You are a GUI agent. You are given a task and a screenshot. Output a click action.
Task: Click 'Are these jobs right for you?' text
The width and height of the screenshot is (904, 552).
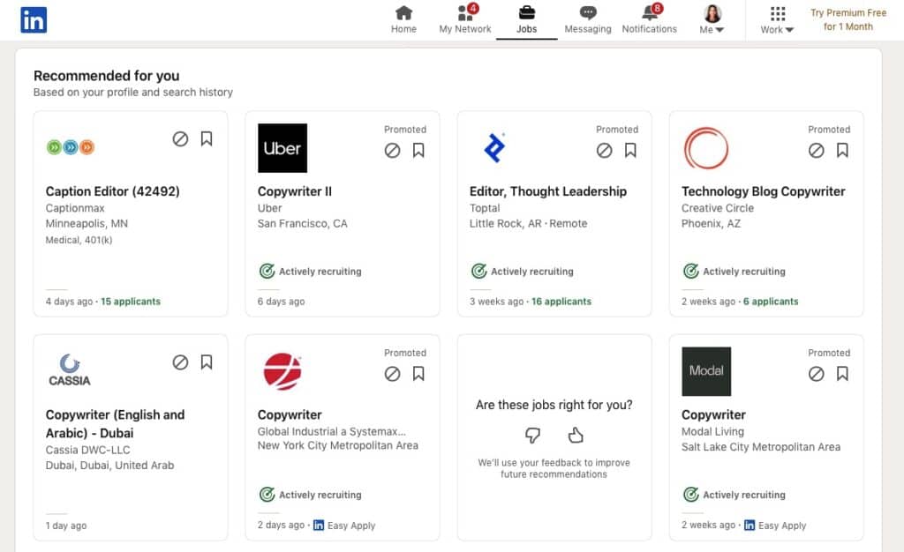pos(554,405)
